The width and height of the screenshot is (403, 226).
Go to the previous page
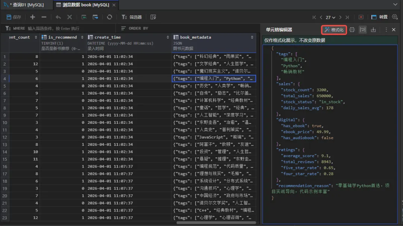click(321, 17)
